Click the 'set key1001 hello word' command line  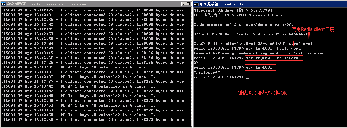[247, 49]
